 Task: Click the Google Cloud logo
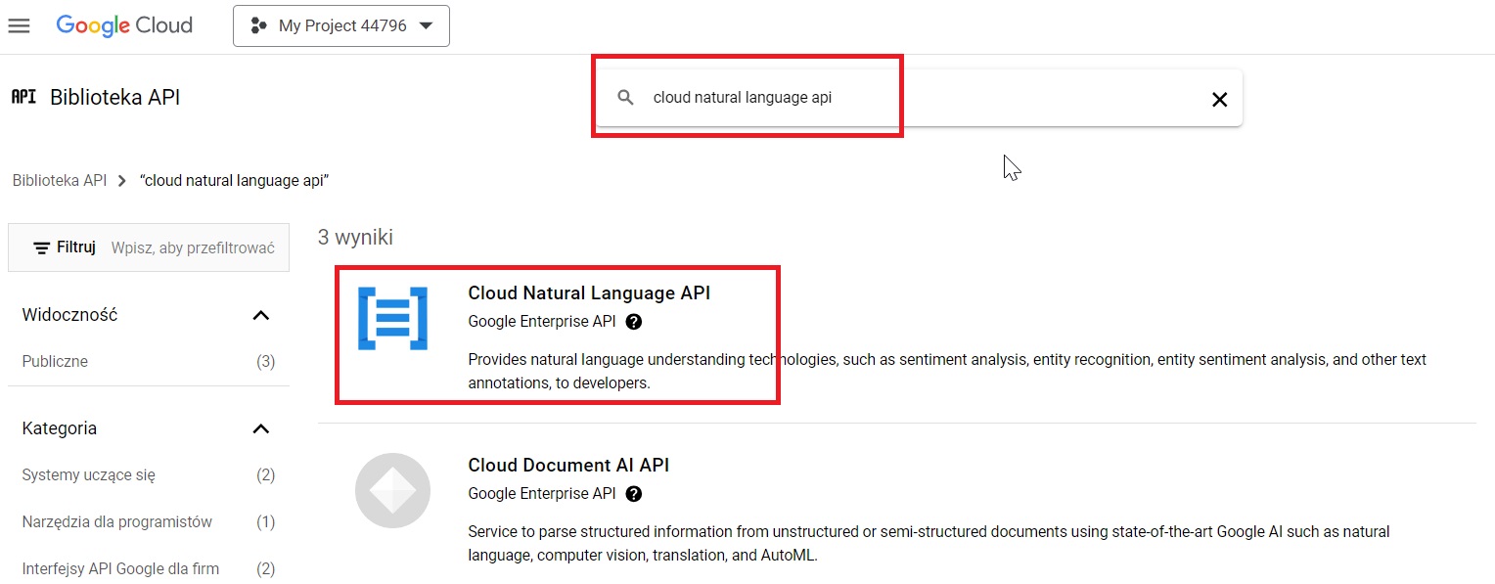pyautogui.click(x=124, y=25)
